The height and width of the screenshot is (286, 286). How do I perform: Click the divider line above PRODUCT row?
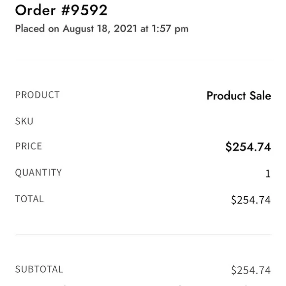click(x=143, y=60)
